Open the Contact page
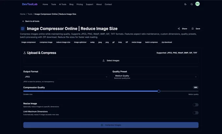Viewport: 222px width, 134px height. point(108,4)
